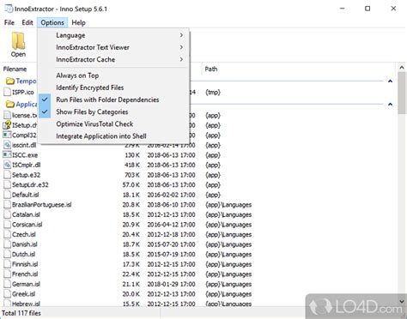407x319 pixels.
Task: Toggle Identify Encrypted Files option
Action: point(113,87)
